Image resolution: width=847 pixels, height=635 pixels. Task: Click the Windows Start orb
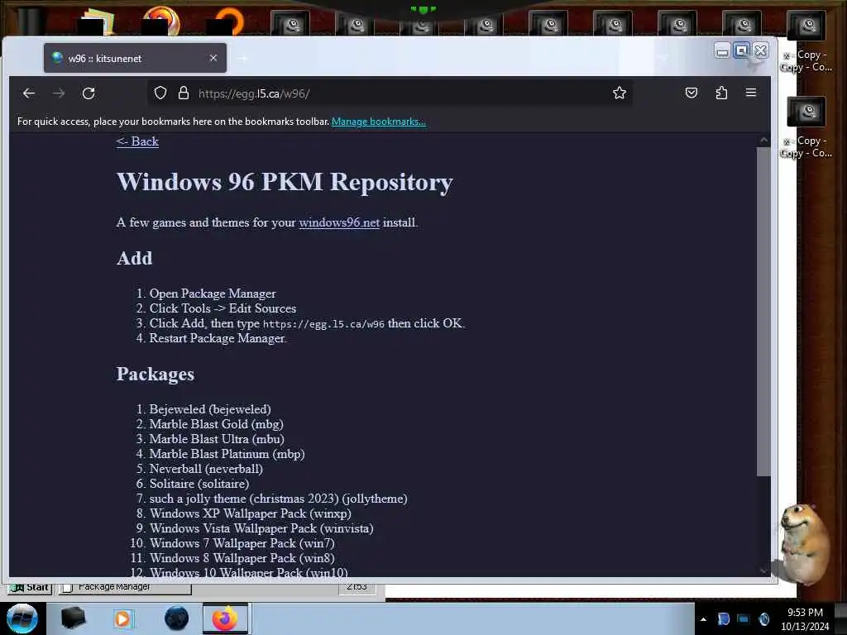(22, 618)
